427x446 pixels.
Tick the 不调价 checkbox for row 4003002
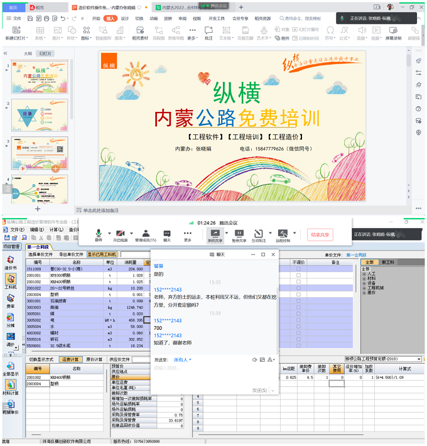[298, 333]
